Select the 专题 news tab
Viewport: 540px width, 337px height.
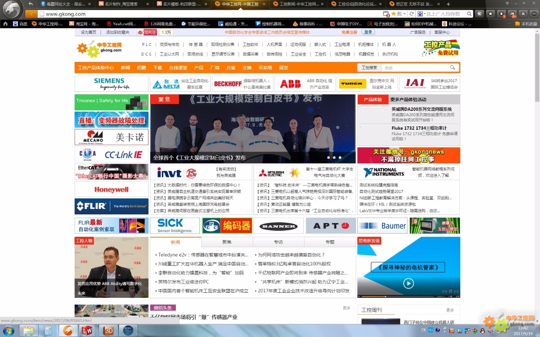330,242
